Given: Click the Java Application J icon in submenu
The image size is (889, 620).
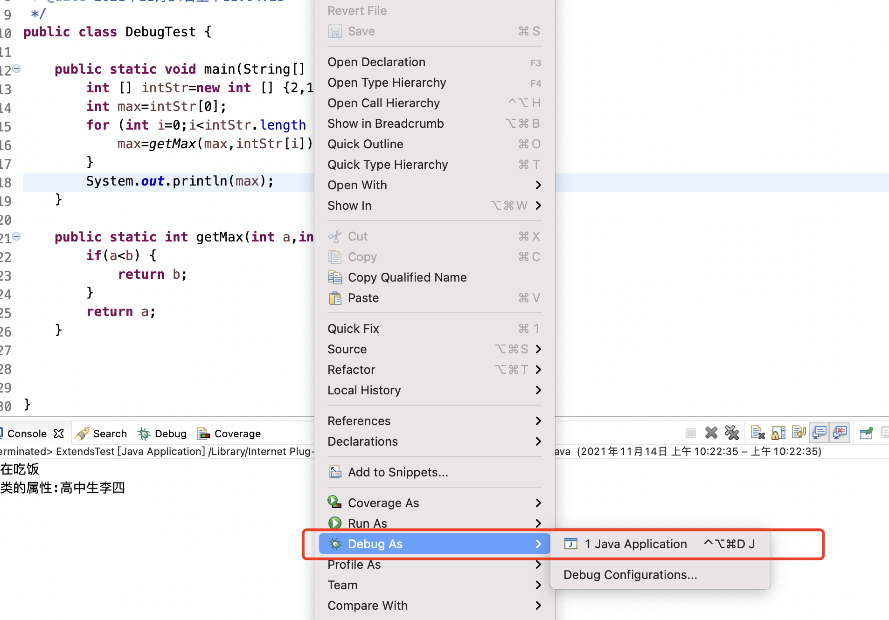Looking at the screenshot, I should 571,544.
